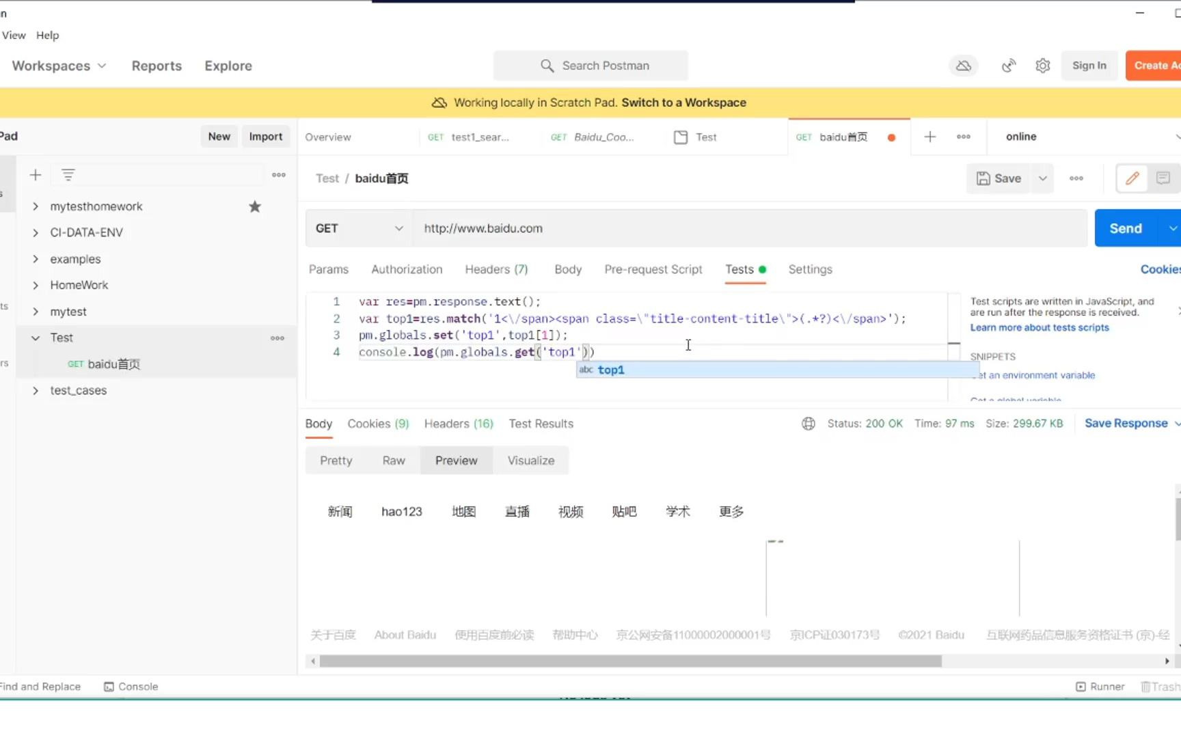1181x738 pixels.
Task: Add a new collection with plus icon
Action: pos(36,175)
